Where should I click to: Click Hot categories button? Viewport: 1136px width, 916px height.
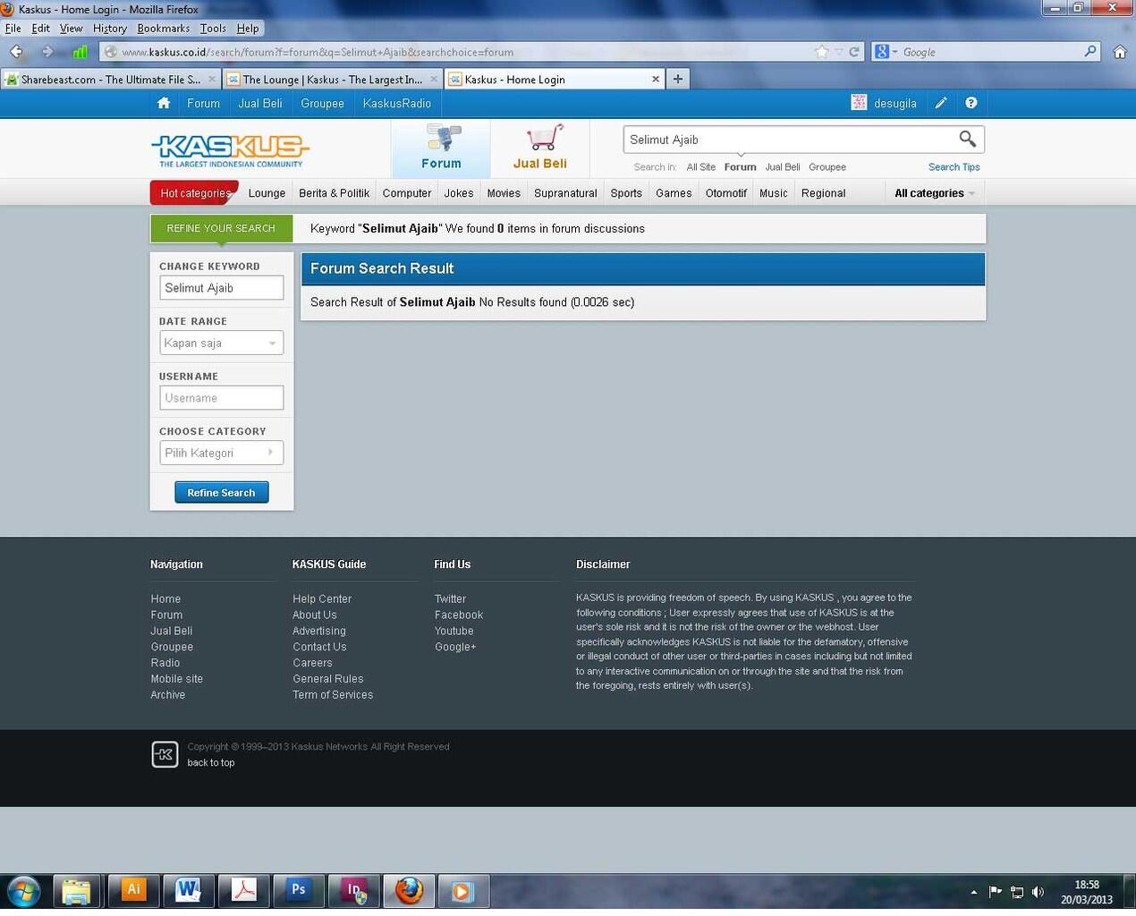point(194,192)
